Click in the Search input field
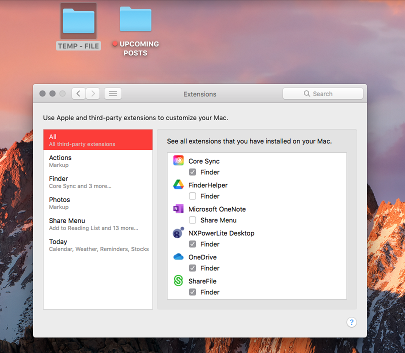Viewport: 405px width, 353px height. (x=323, y=93)
